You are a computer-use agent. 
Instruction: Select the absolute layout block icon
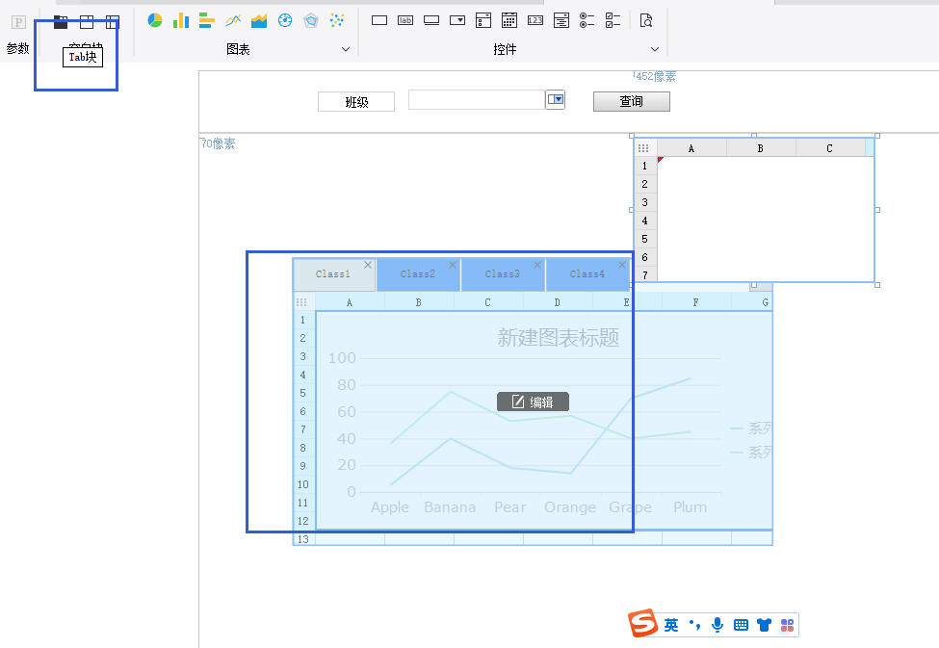click(x=87, y=22)
